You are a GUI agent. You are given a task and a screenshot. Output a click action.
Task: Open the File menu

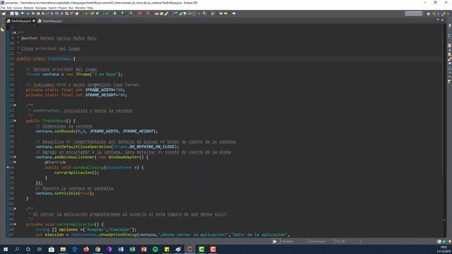(3, 8)
